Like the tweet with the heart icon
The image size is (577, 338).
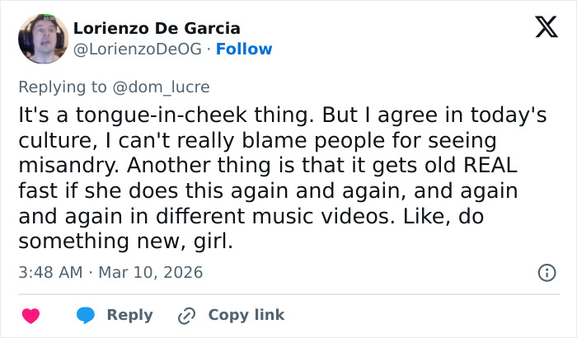pos(30,315)
